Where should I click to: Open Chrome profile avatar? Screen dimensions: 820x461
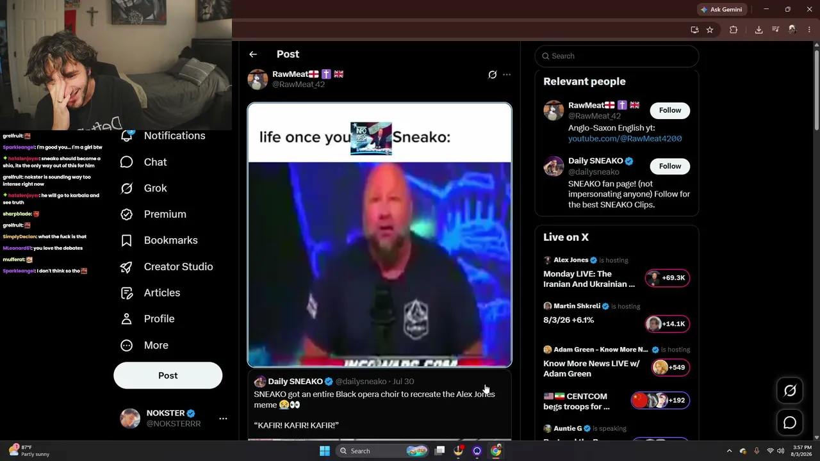tap(792, 29)
